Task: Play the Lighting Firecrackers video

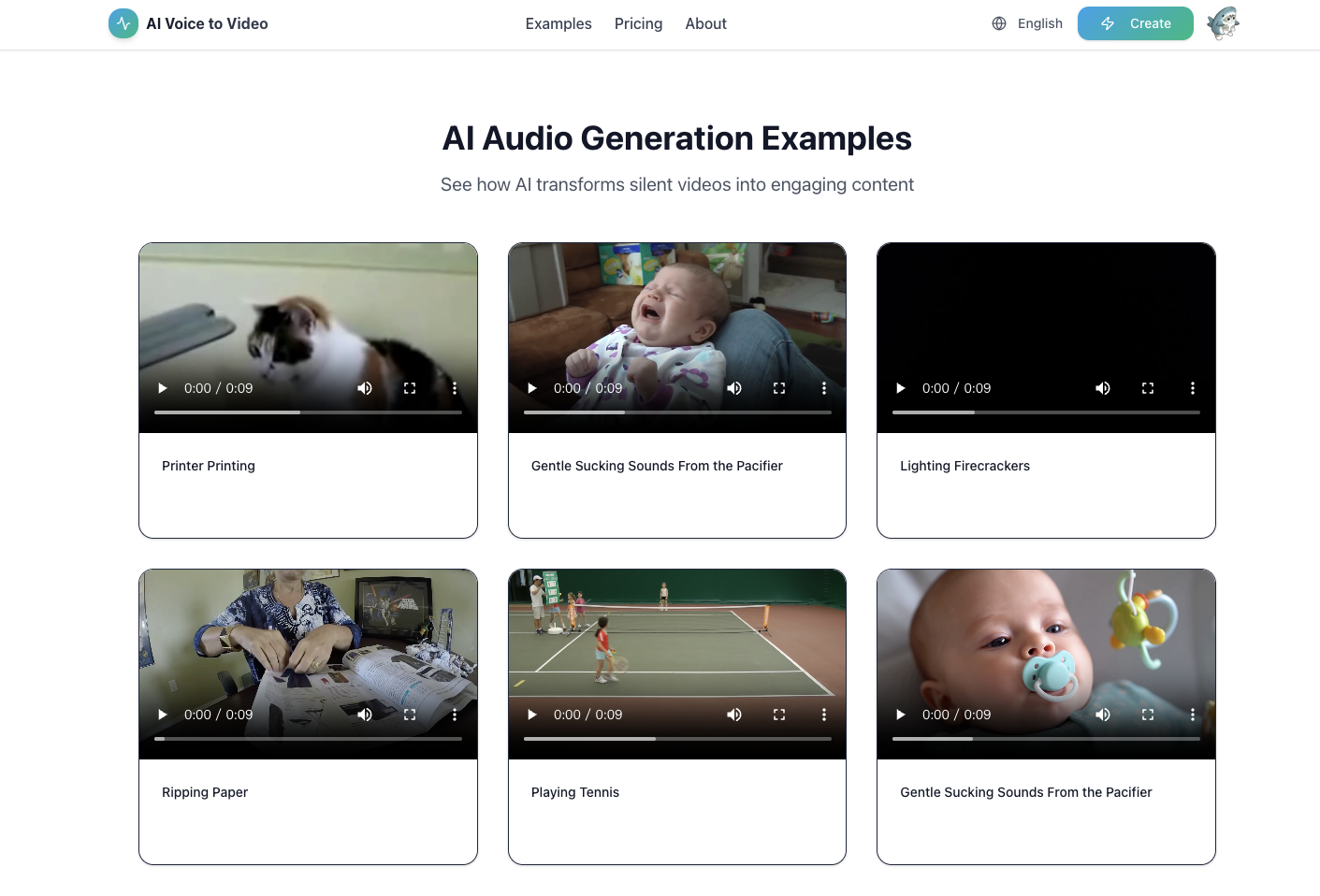Action: 901,387
